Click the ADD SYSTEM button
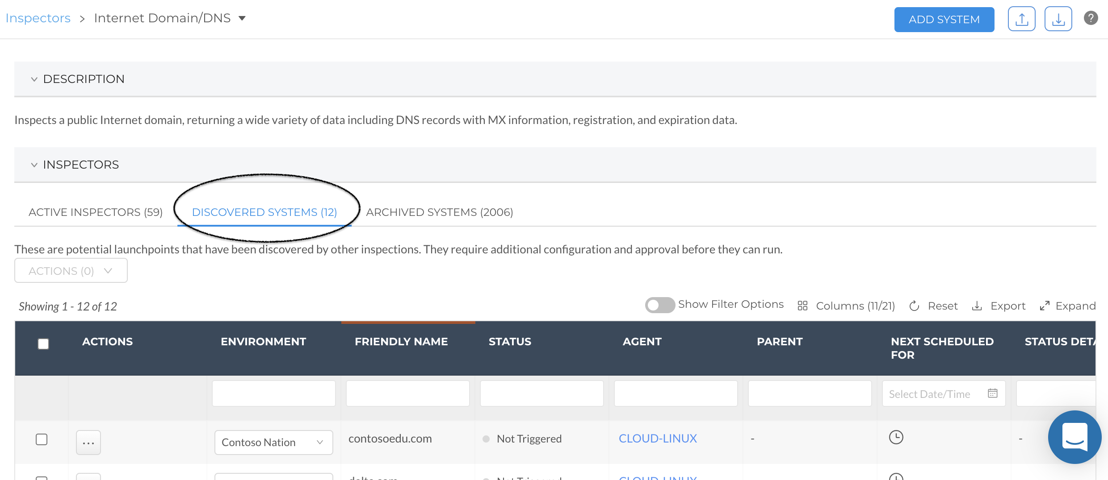Screen dimensions: 1108x480 [x=944, y=19]
